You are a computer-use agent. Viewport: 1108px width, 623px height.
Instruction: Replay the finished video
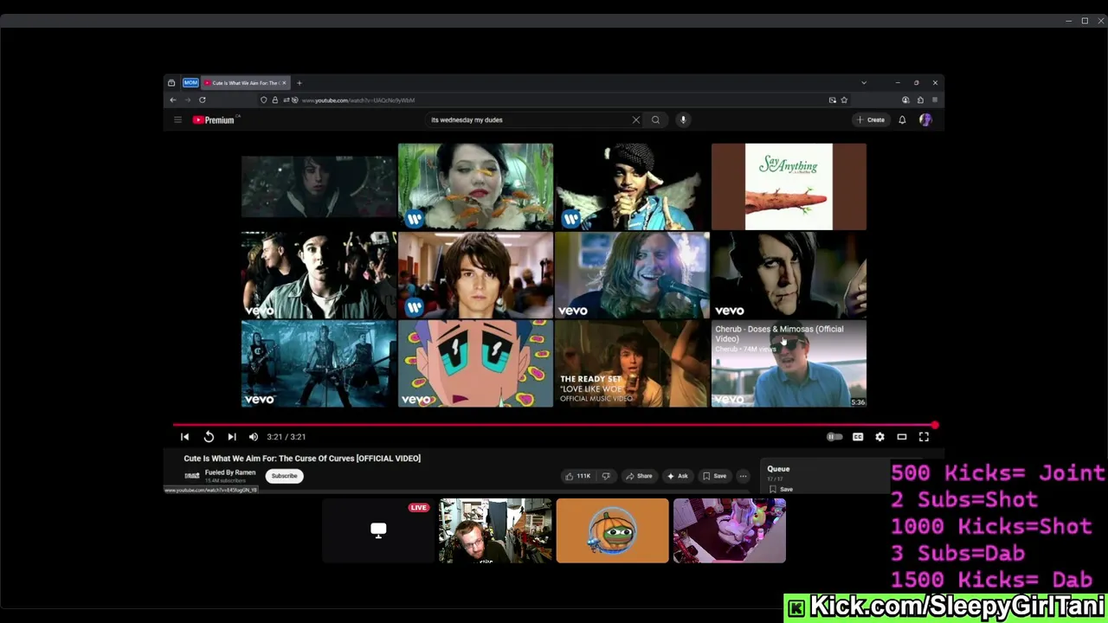tap(209, 437)
